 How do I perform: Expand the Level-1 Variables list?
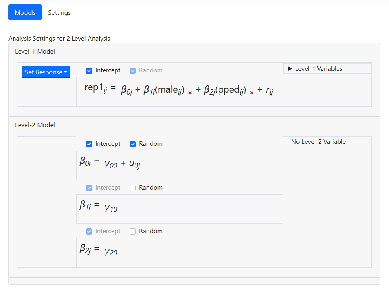315,69
